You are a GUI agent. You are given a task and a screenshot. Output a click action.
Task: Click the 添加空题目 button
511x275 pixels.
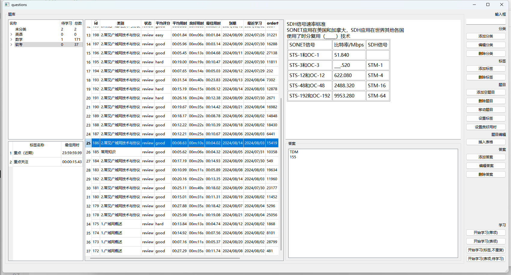(x=486, y=92)
